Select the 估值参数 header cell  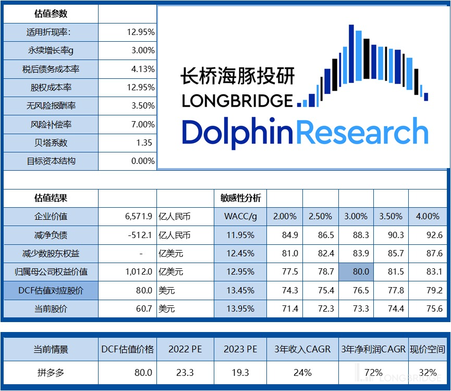51,14
